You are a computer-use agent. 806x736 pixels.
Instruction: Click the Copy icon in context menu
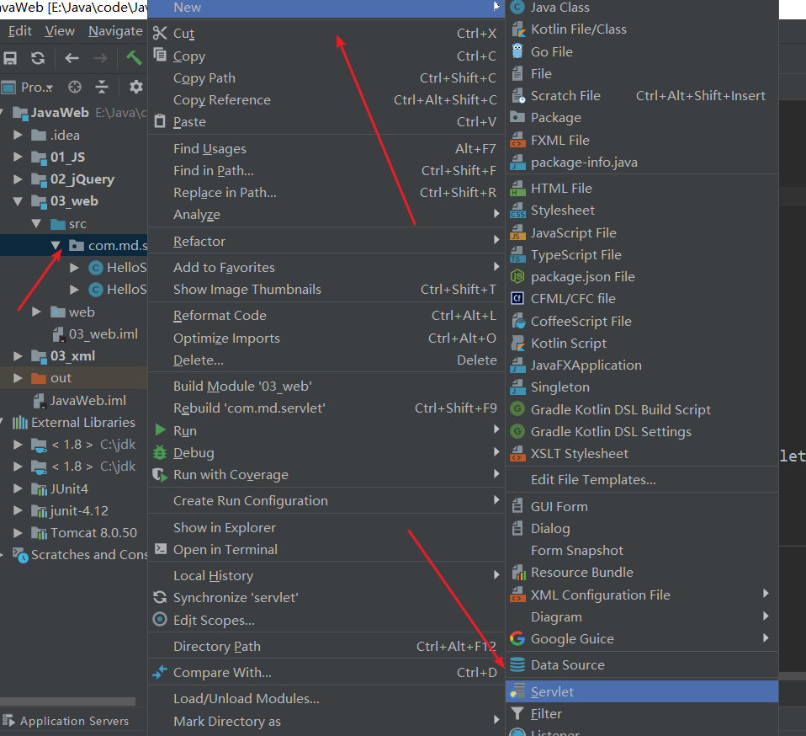pos(160,55)
